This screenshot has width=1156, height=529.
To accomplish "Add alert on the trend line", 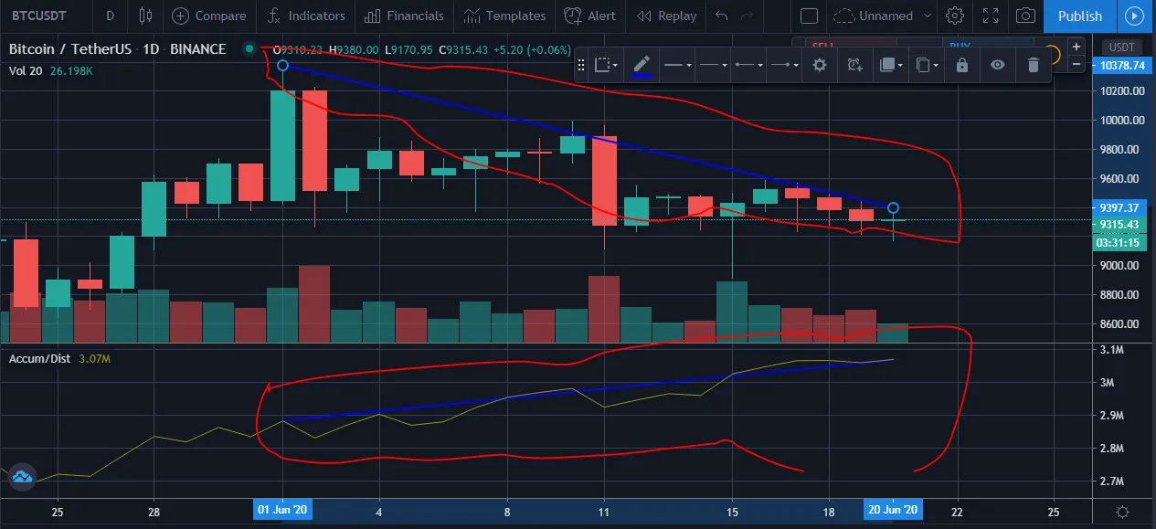I will (x=854, y=65).
